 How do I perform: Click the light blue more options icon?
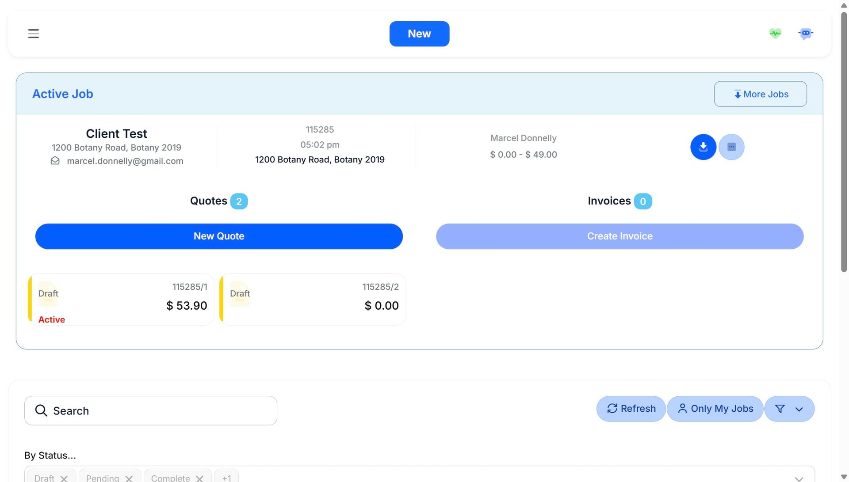[x=731, y=147]
